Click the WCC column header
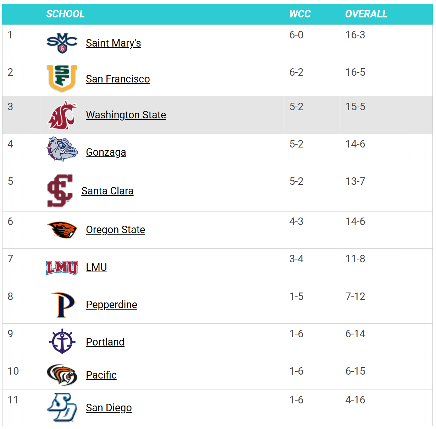Viewport: 436px width, 429px height. [x=300, y=14]
